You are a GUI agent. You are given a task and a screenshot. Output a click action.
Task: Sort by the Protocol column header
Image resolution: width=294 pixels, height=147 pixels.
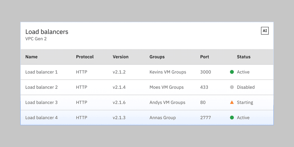point(85,57)
